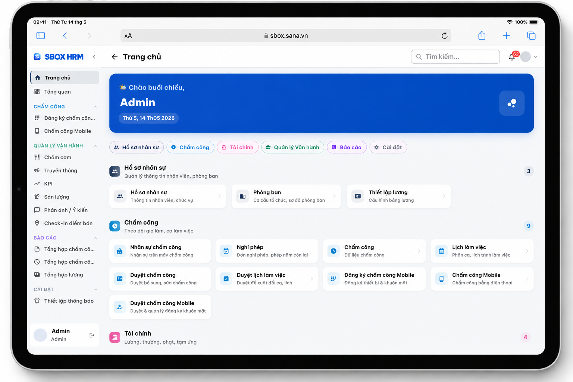This screenshot has width=573, height=382.
Task: Collapse the CHẤM CÔNG sidebar section
Action: click(95, 107)
